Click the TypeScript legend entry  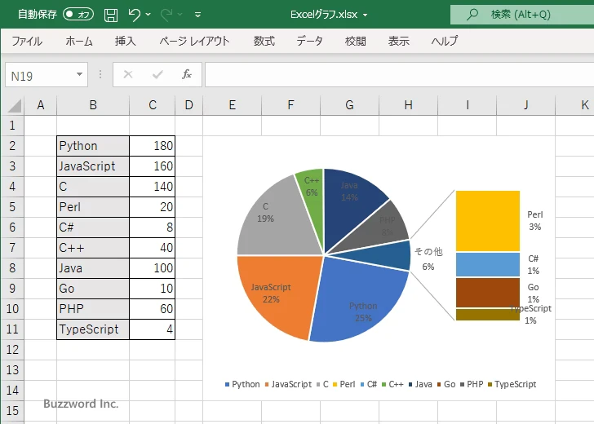pos(512,384)
